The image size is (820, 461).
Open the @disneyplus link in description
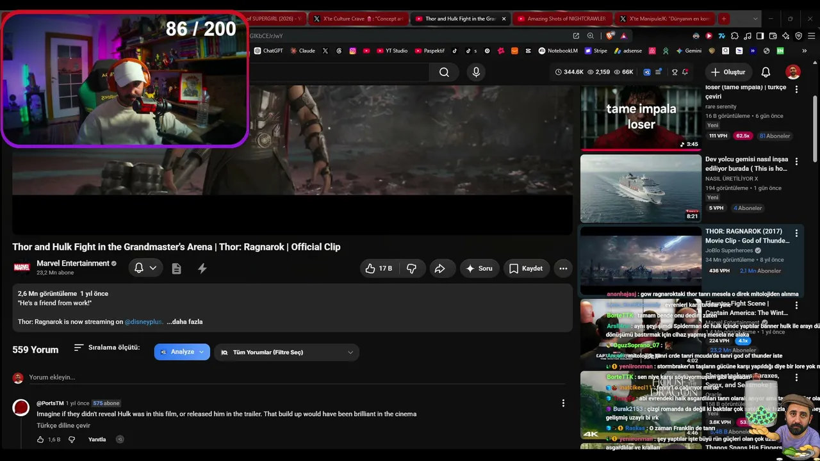point(143,321)
